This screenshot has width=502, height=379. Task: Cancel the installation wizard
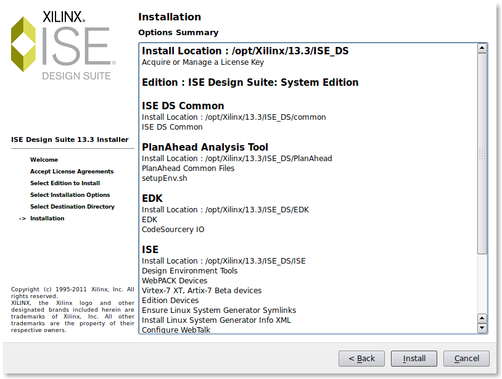click(x=466, y=358)
